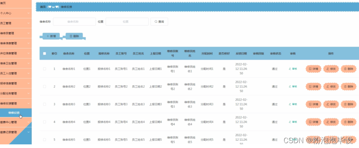Click the 是否修好 column header

click(x=224, y=53)
